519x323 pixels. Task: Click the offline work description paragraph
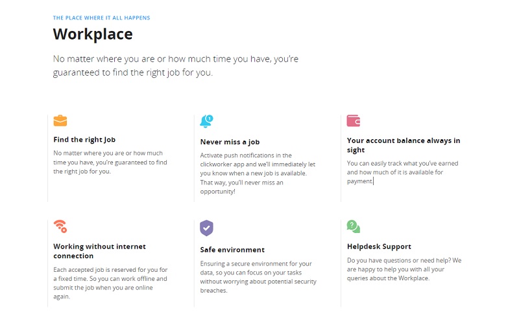point(110,283)
